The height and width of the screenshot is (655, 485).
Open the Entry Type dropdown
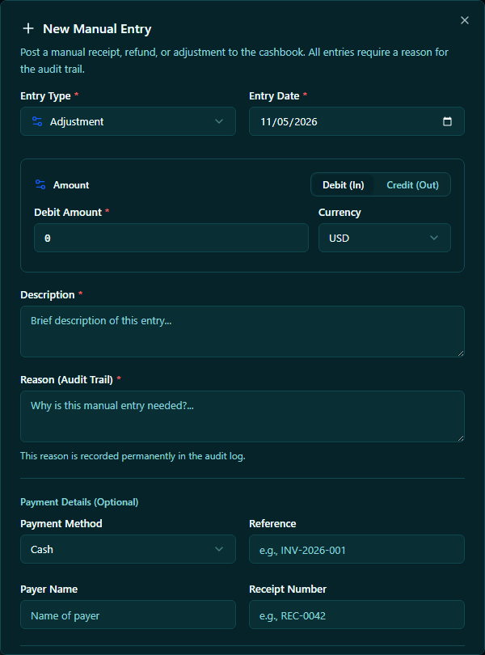click(128, 121)
